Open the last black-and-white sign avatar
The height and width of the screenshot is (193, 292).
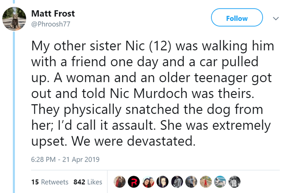[235, 182]
